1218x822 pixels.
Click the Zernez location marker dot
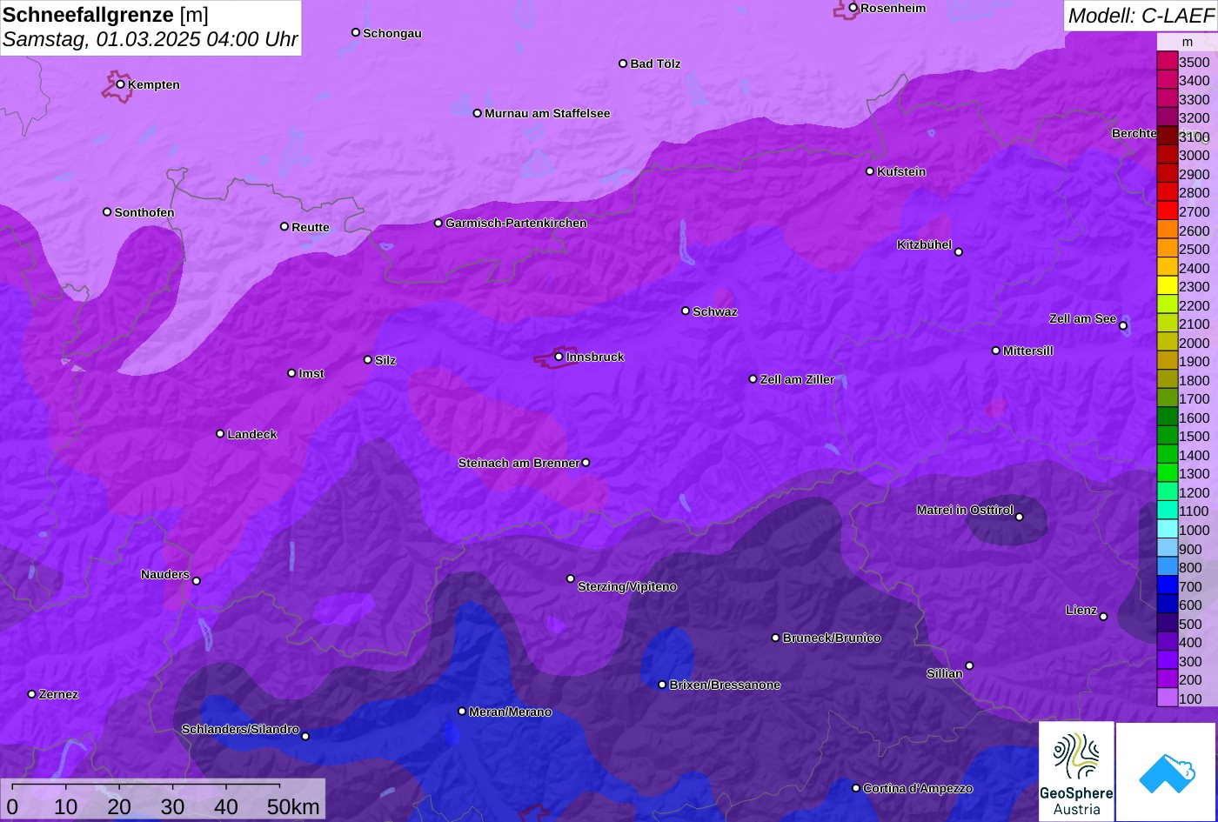click(x=32, y=694)
